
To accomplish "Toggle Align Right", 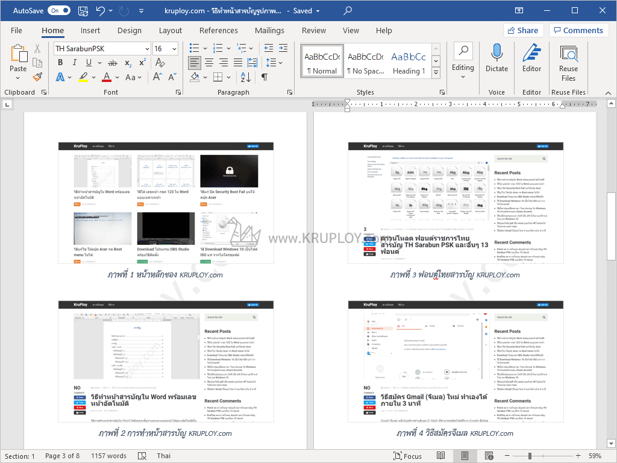I will point(224,63).
